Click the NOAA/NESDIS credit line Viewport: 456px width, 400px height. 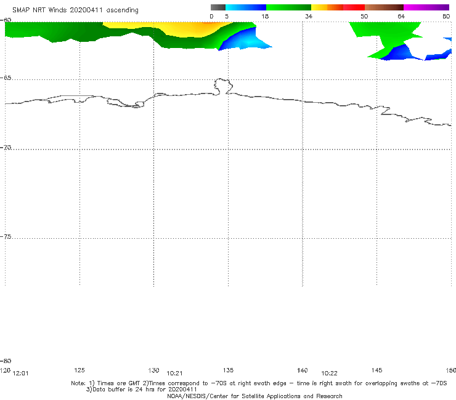(x=254, y=396)
